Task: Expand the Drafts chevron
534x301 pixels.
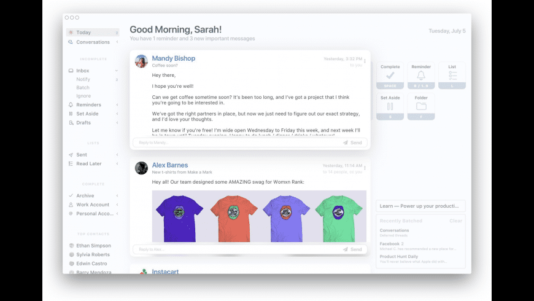Action: [x=117, y=122]
